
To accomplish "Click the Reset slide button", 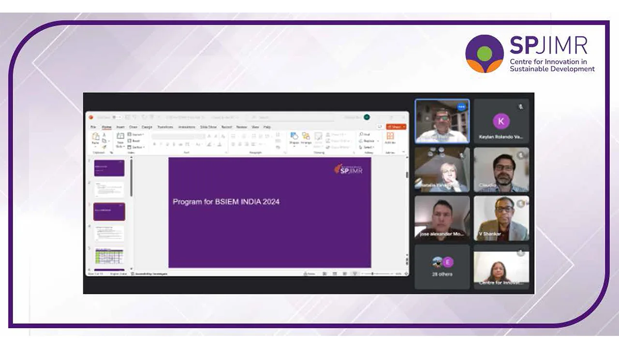I will click(136, 141).
